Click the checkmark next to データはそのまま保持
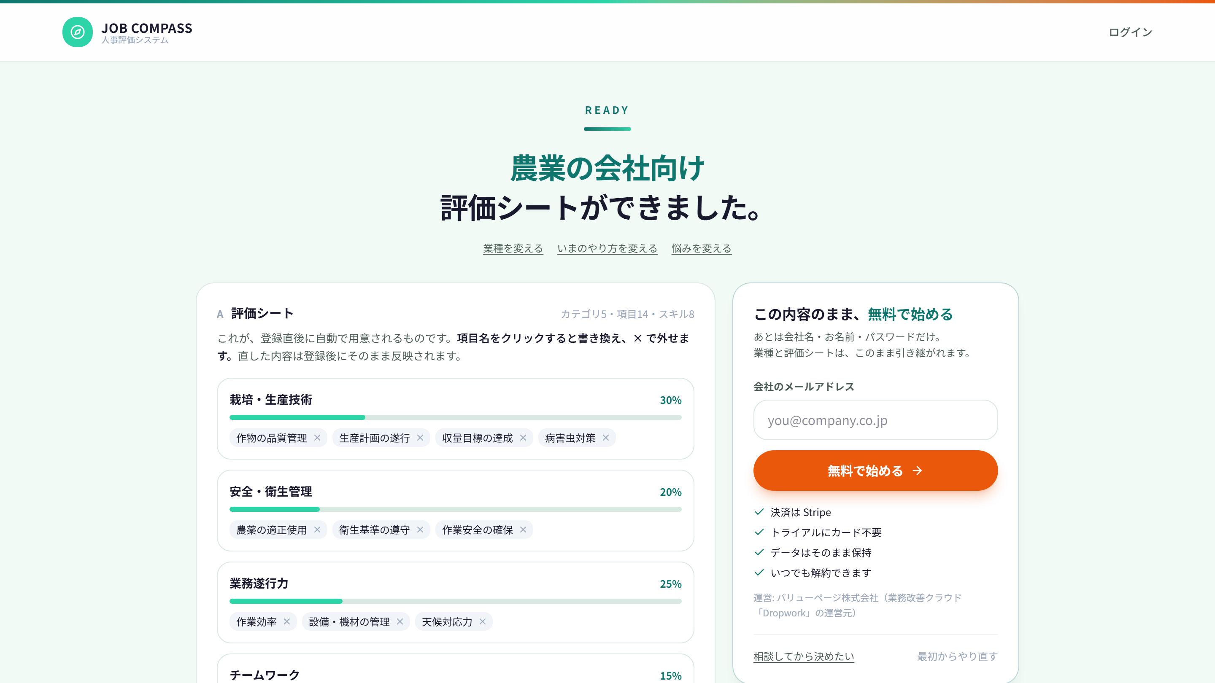The height and width of the screenshot is (683, 1215). tap(759, 552)
